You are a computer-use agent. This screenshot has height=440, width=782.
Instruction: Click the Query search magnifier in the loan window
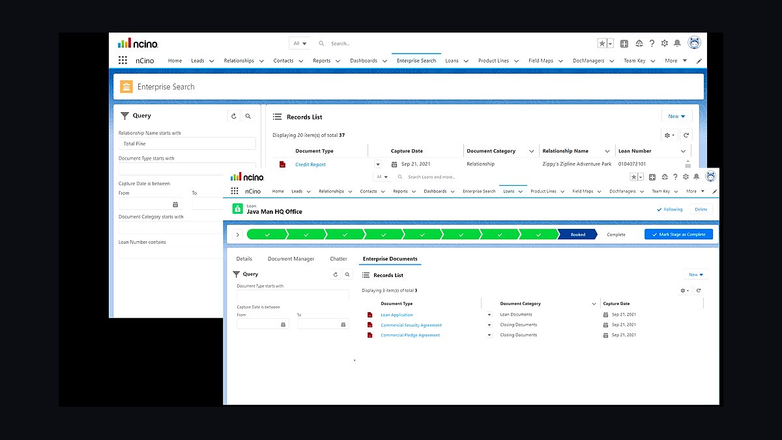coord(347,275)
